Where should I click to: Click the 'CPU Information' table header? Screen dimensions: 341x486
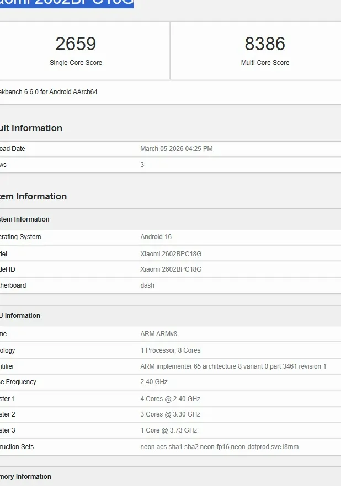[20, 316]
